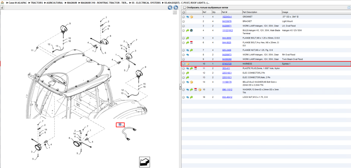Go to the next illustration with forward arrow
351x168 pixels.
pos(176,8)
